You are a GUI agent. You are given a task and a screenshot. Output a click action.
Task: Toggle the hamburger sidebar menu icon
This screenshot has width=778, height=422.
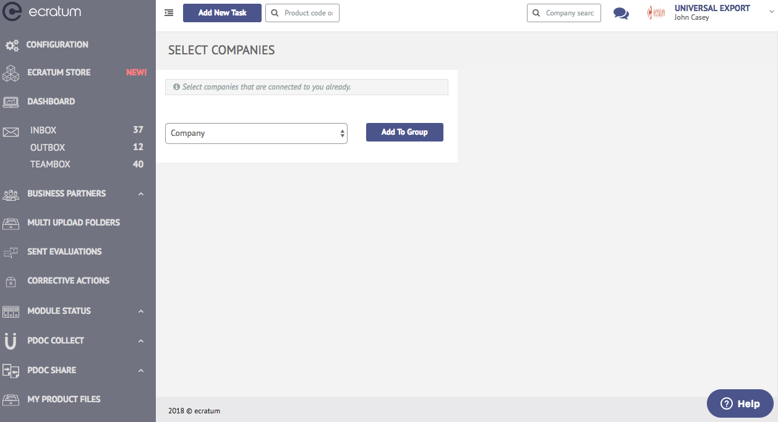169,12
